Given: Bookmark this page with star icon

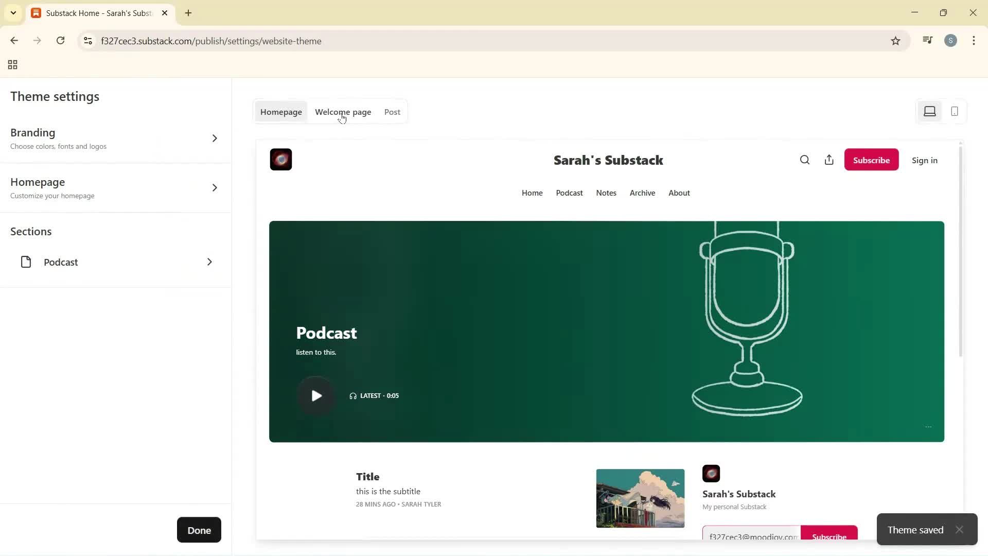Looking at the screenshot, I should point(895,41).
